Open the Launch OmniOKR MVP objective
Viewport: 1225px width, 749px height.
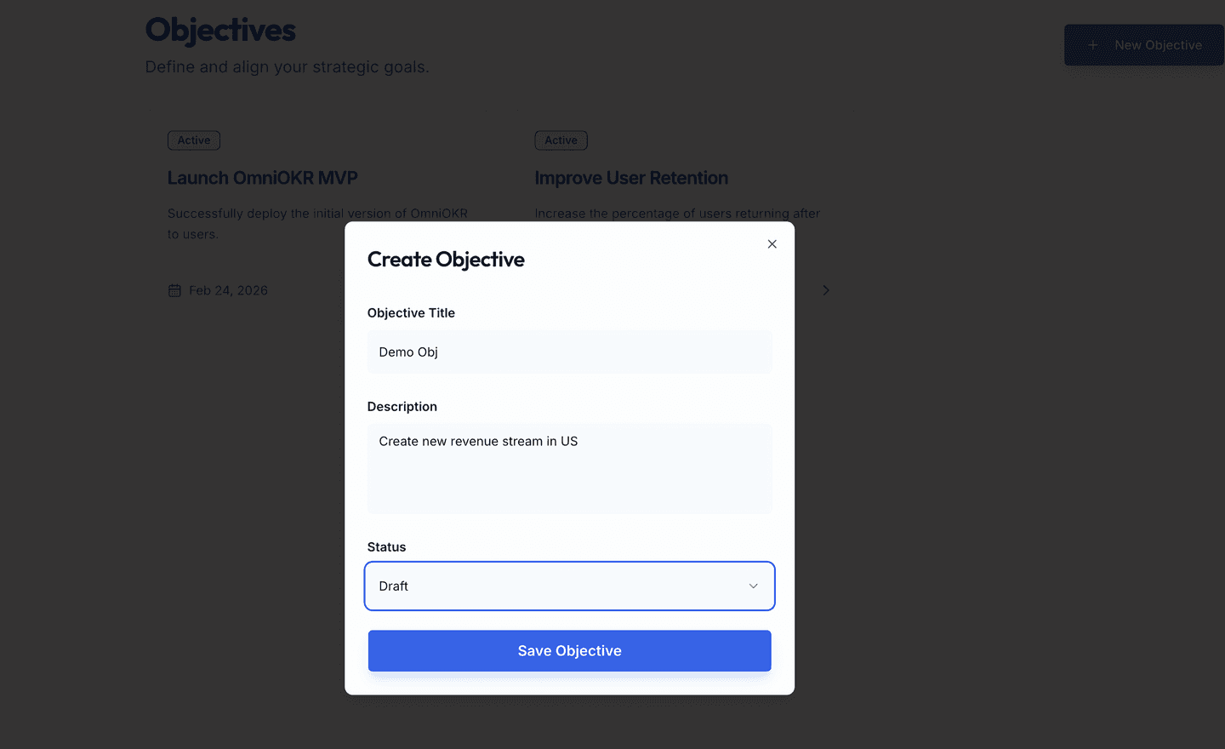[262, 178]
